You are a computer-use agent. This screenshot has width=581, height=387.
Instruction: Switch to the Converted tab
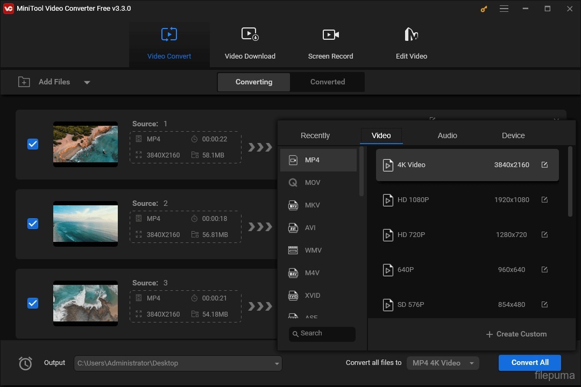click(x=327, y=82)
